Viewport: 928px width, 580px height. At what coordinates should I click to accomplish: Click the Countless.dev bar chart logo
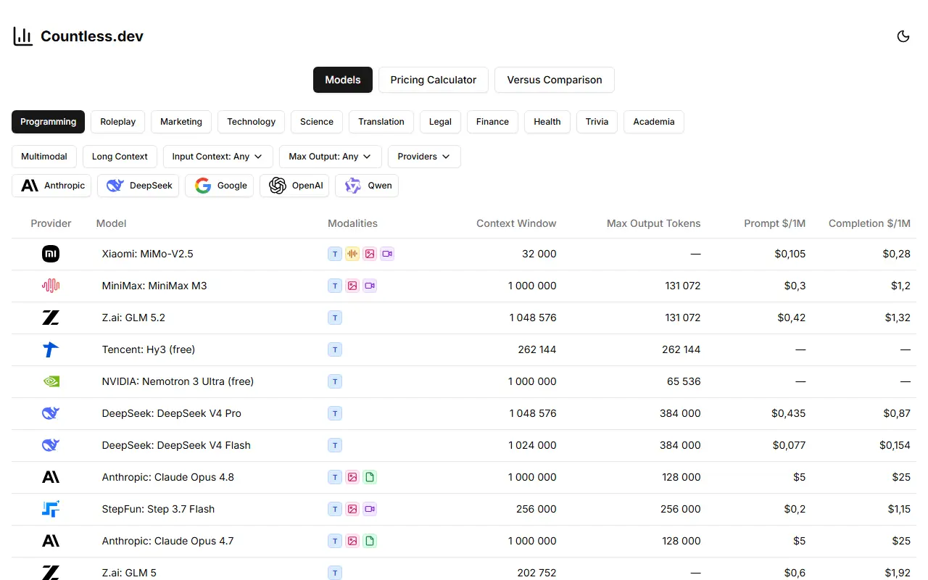23,36
